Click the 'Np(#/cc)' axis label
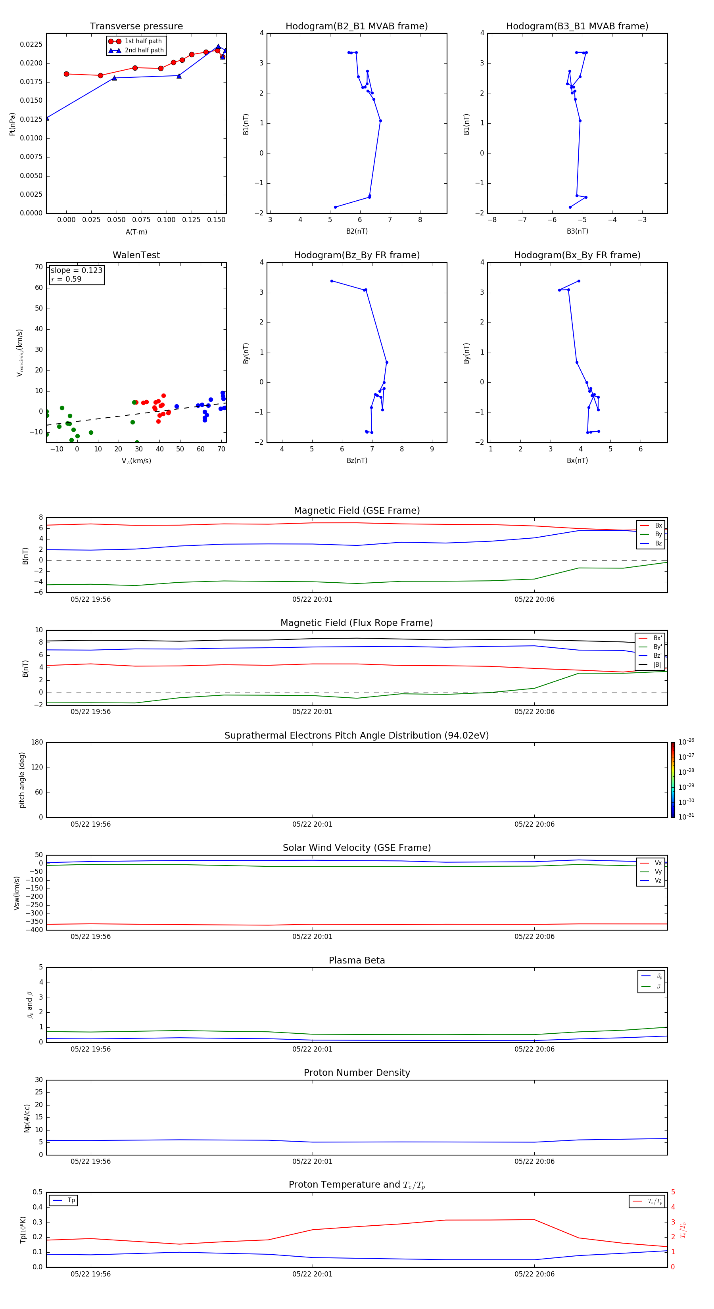This screenshot has height=1309, width=714. click(27, 1118)
